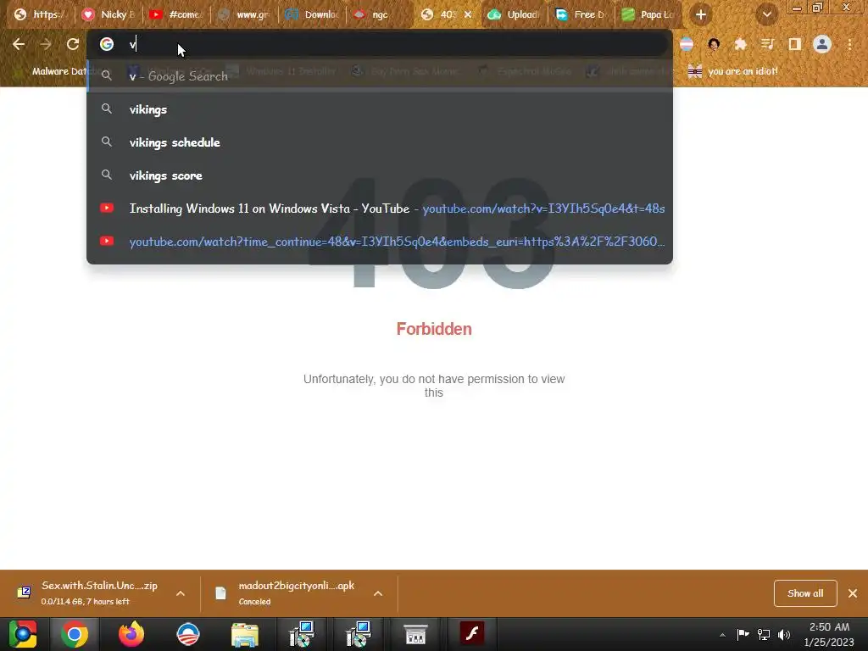This screenshot has width=868, height=651.
Task: Click the 'Show all' downloads button
Action: (x=805, y=593)
